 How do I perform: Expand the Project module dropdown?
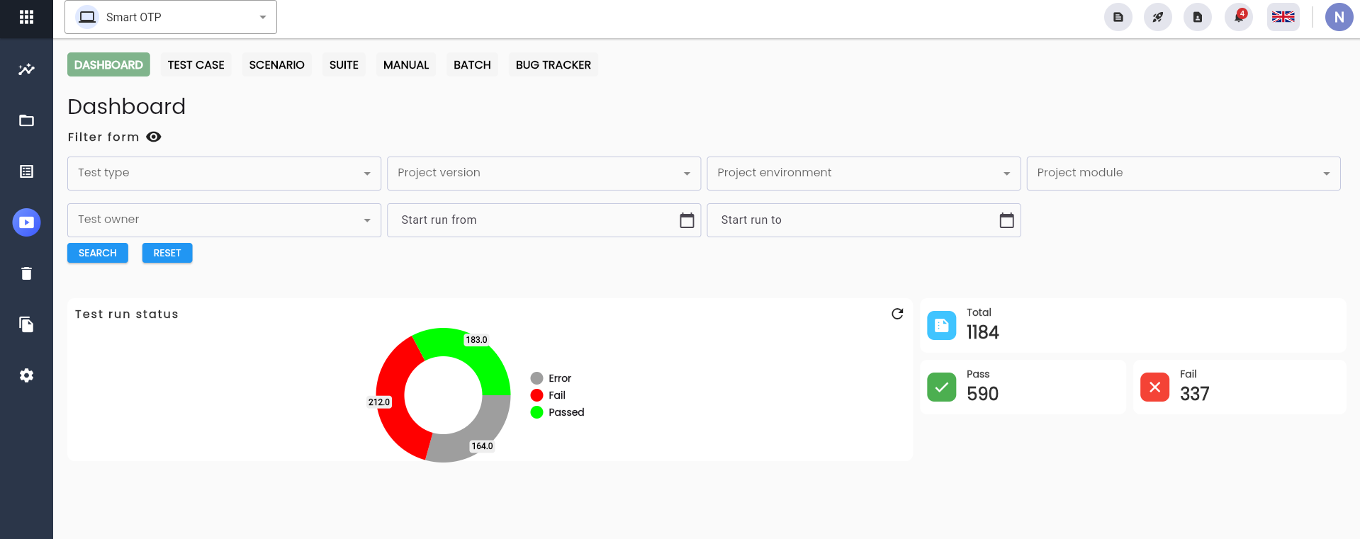(x=1184, y=174)
